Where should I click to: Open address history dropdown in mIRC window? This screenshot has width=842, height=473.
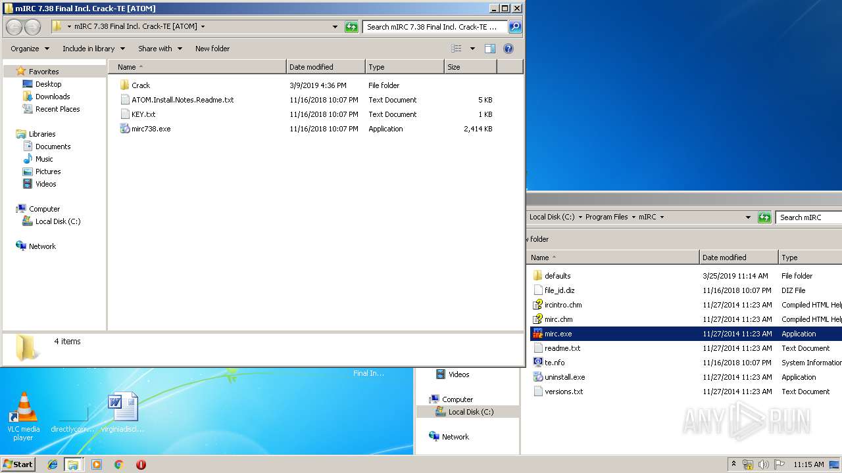pos(748,217)
